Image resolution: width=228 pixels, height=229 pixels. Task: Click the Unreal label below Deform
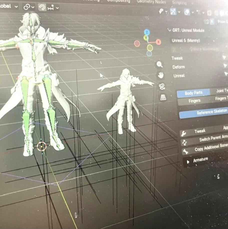(179, 76)
